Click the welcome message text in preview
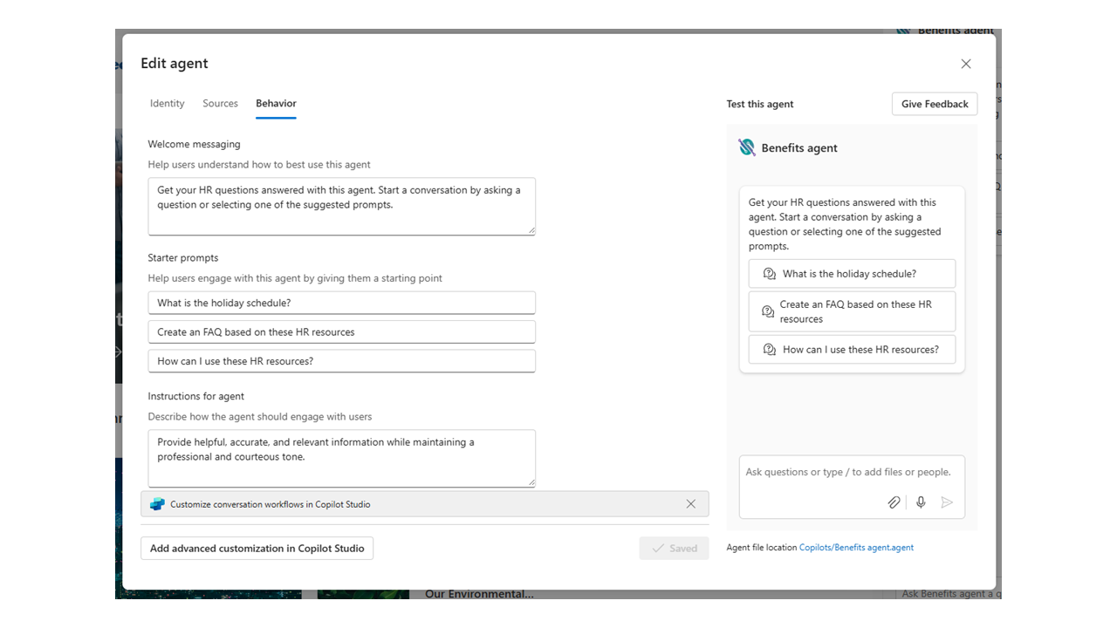 click(845, 224)
